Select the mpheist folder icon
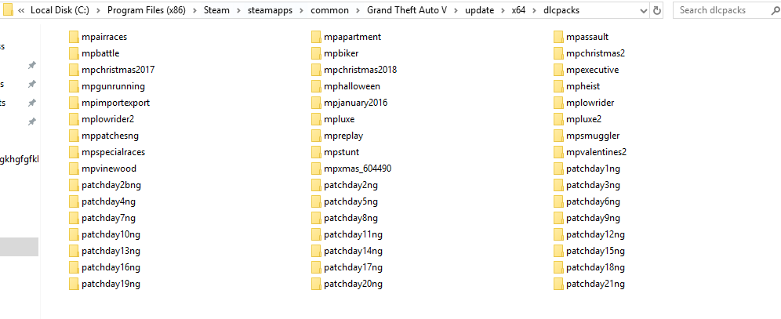Image resolution: width=781 pixels, height=319 pixels. (x=558, y=86)
